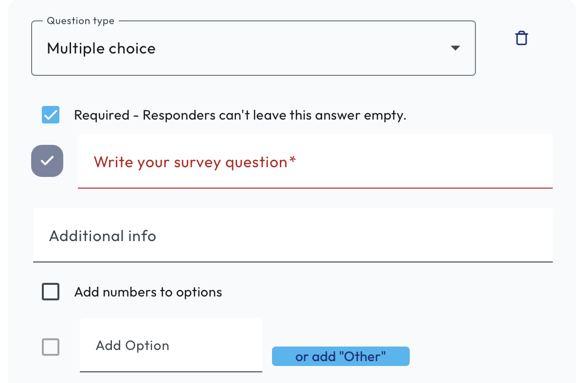Image resolution: width=581 pixels, height=383 pixels.
Task: Click the "Multiple choice" selected value text
Action: 101,49
